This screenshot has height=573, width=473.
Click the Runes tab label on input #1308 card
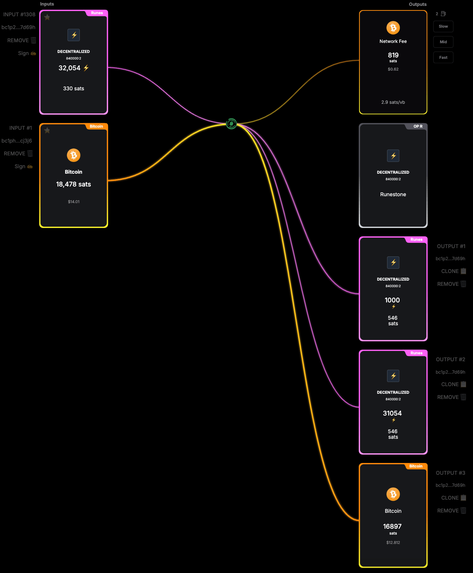pos(97,13)
